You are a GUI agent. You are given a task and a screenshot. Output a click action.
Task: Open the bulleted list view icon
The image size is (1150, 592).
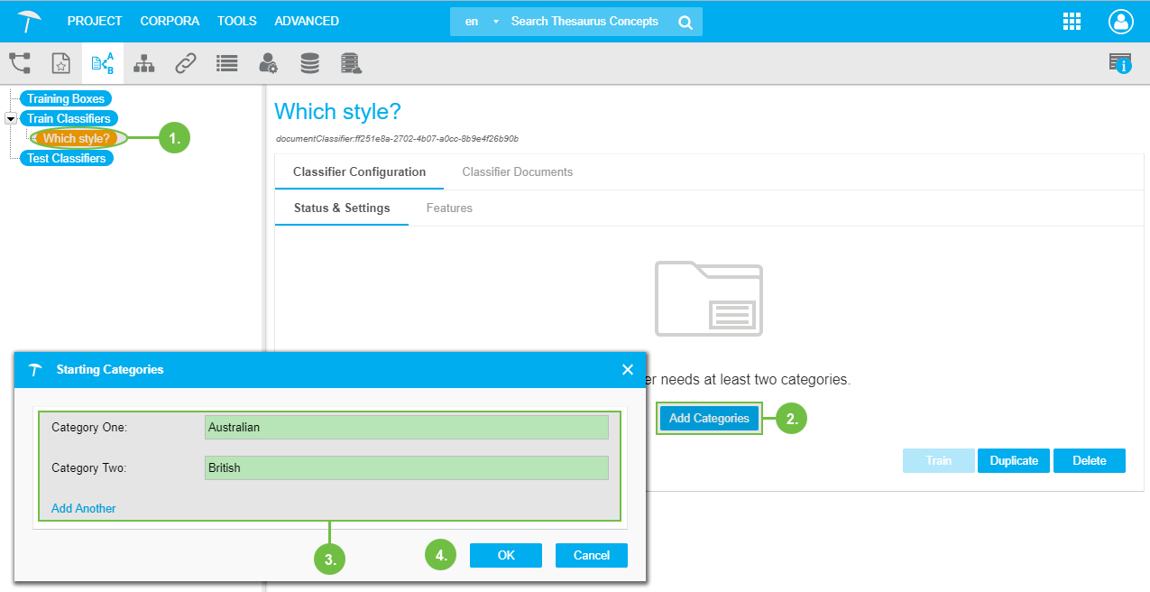point(226,63)
